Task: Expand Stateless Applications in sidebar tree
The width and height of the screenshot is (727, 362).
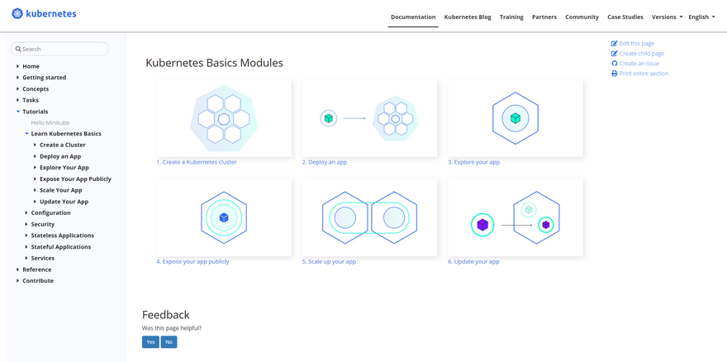Action: pyautogui.click(x=27, y=236)
